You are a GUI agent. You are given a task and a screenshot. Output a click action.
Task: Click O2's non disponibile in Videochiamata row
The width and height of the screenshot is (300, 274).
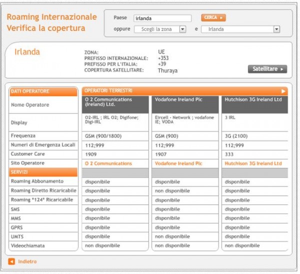coord(102,245)
